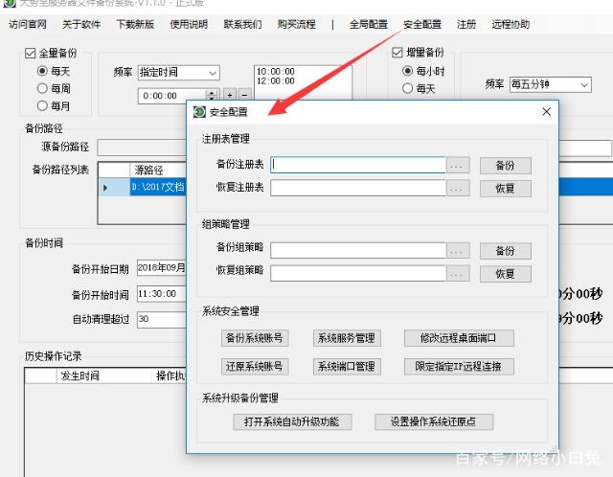Browse for 备份组策略 path via ... button

458,251
